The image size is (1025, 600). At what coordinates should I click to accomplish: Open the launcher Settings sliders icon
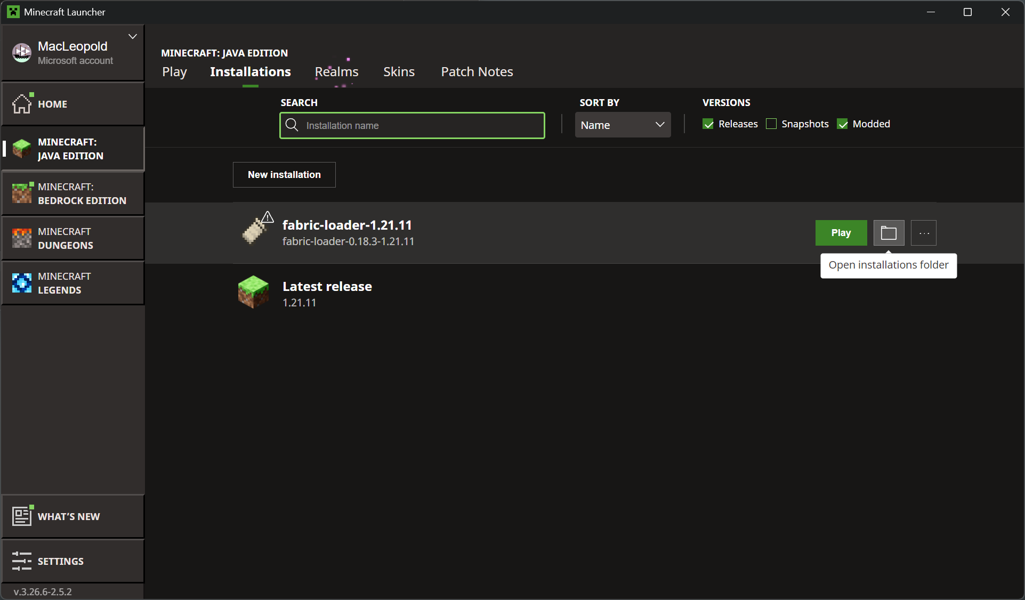coord(22,561)
